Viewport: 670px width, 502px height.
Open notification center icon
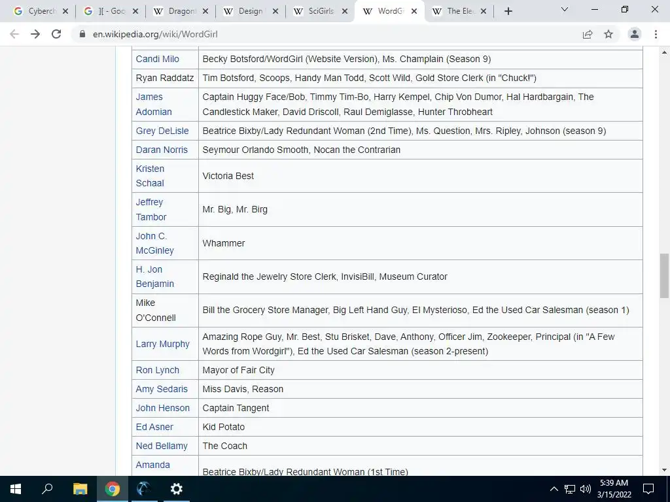tap(648, 489)
